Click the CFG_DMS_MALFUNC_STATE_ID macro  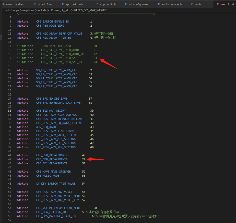click(x=56, y=216)
